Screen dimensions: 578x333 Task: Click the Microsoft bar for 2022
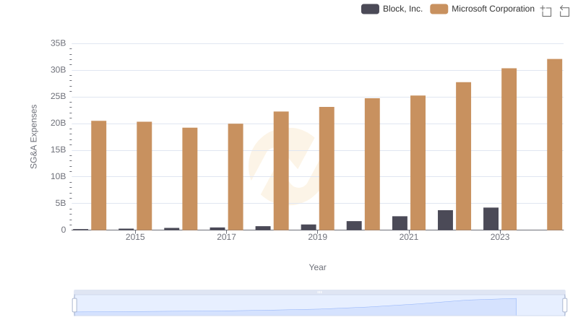463,156
